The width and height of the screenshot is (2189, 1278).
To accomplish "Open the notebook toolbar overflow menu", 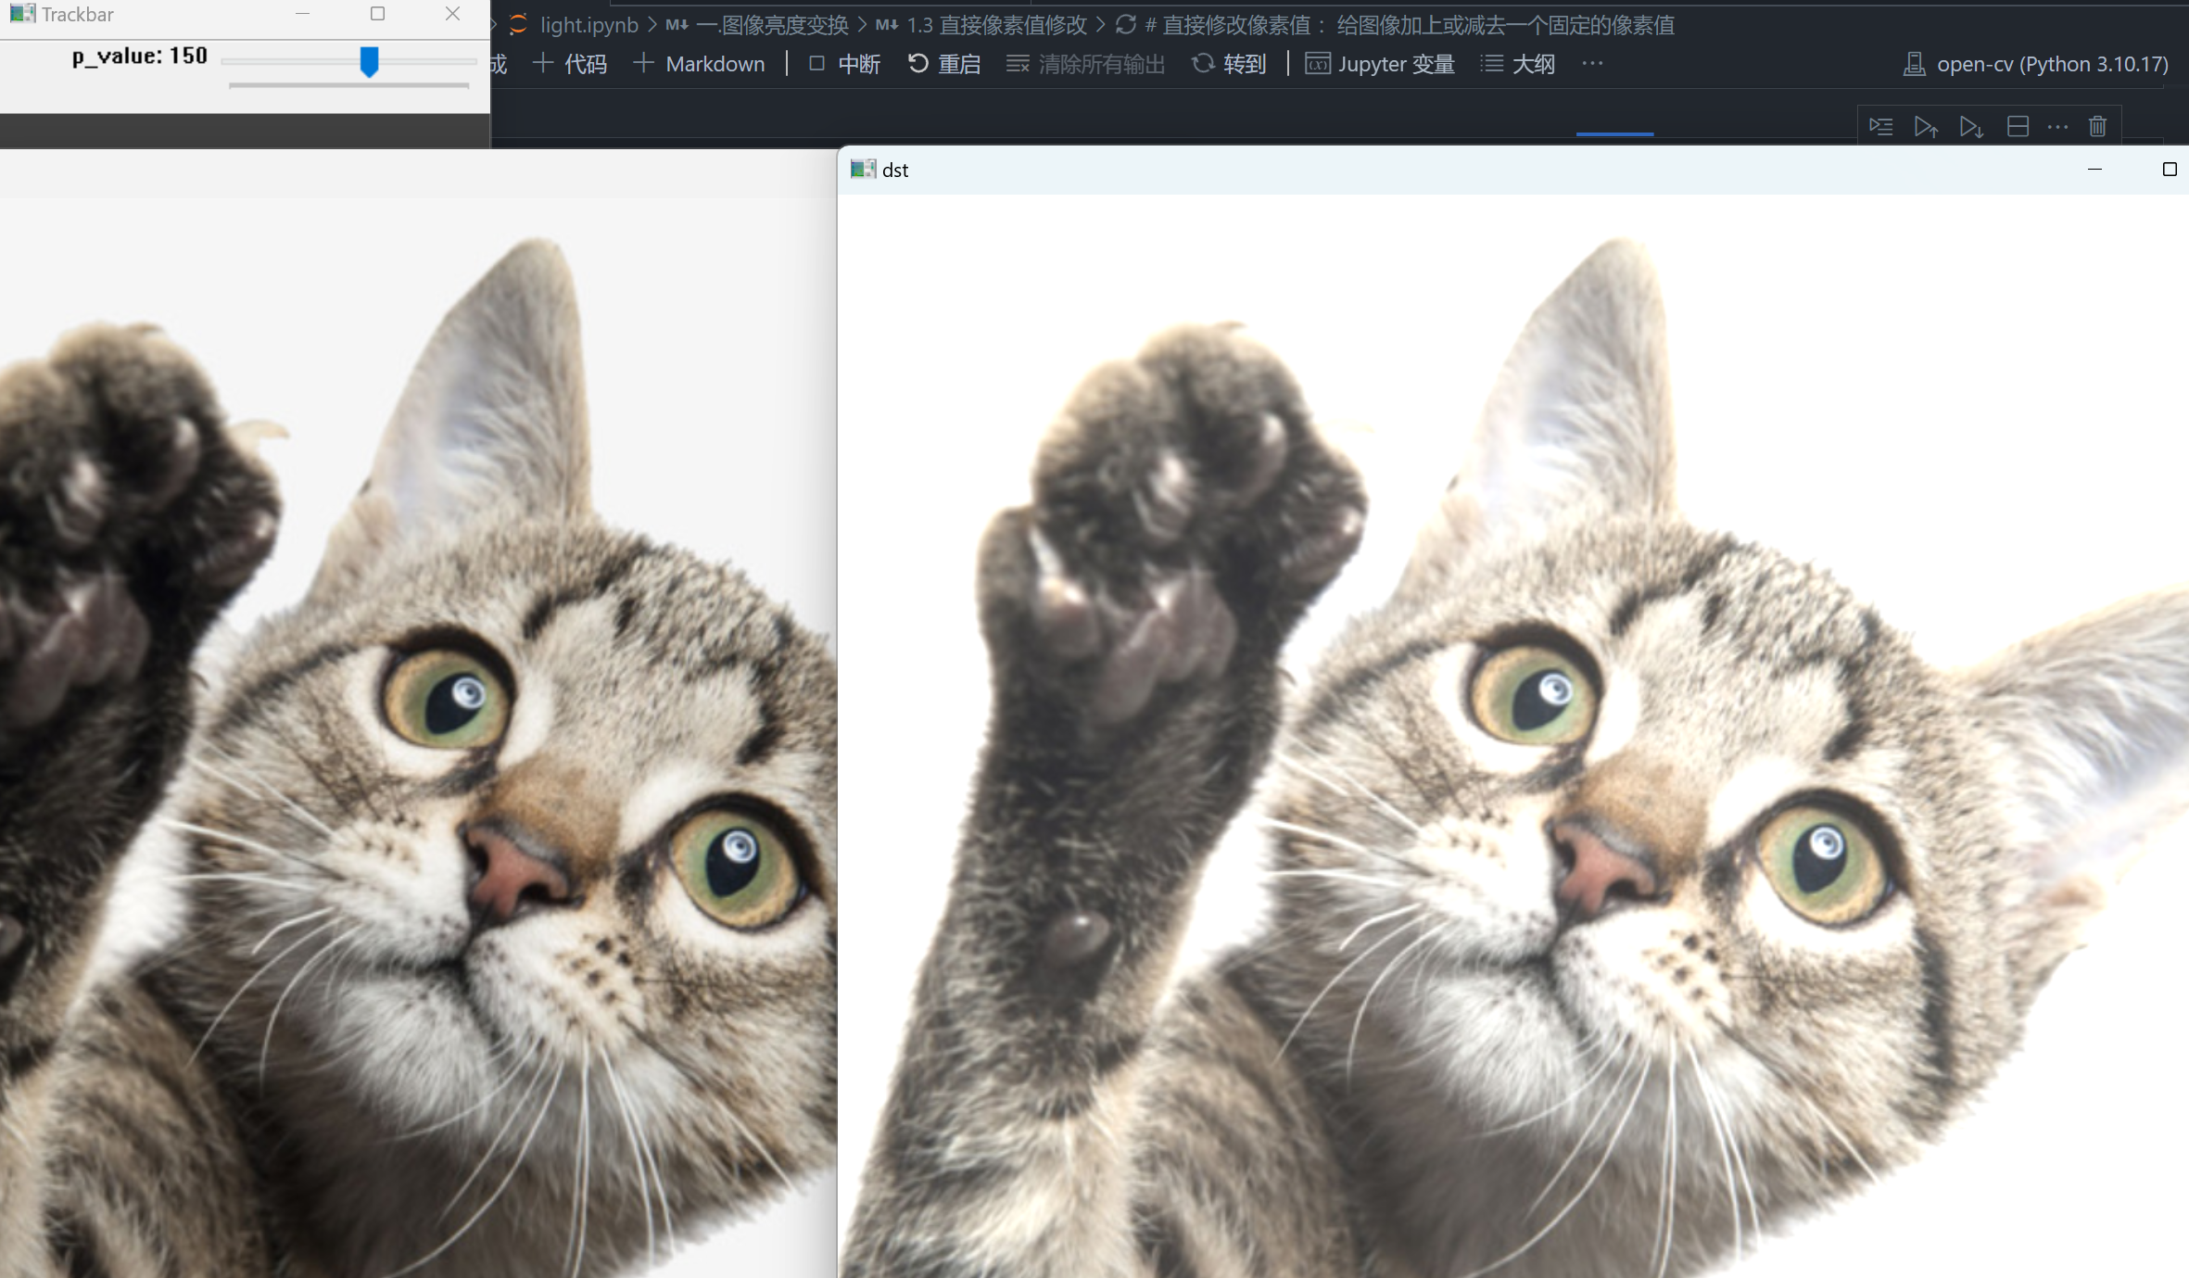I will [1592, 64].
